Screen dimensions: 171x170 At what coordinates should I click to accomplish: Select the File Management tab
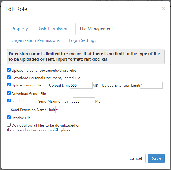(x=96, y=29)
